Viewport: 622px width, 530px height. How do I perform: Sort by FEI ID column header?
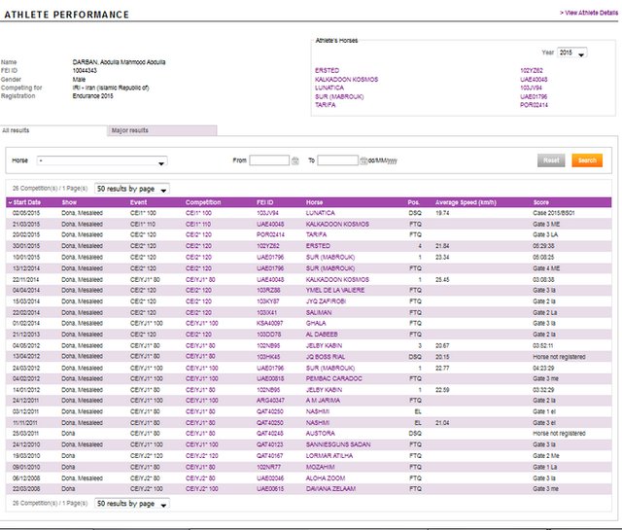coord(264,202)
